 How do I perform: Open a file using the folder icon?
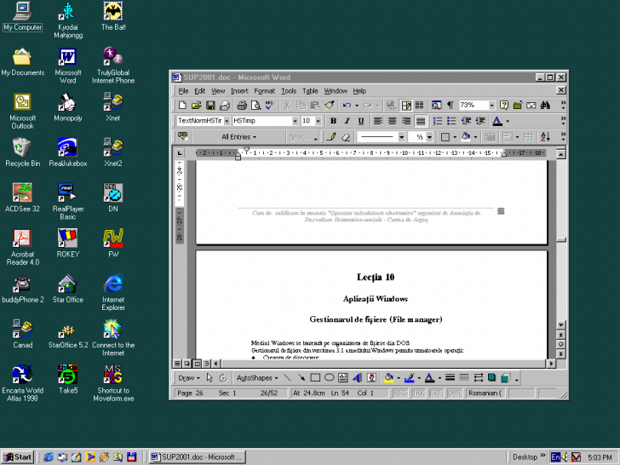tap(196, 106)
